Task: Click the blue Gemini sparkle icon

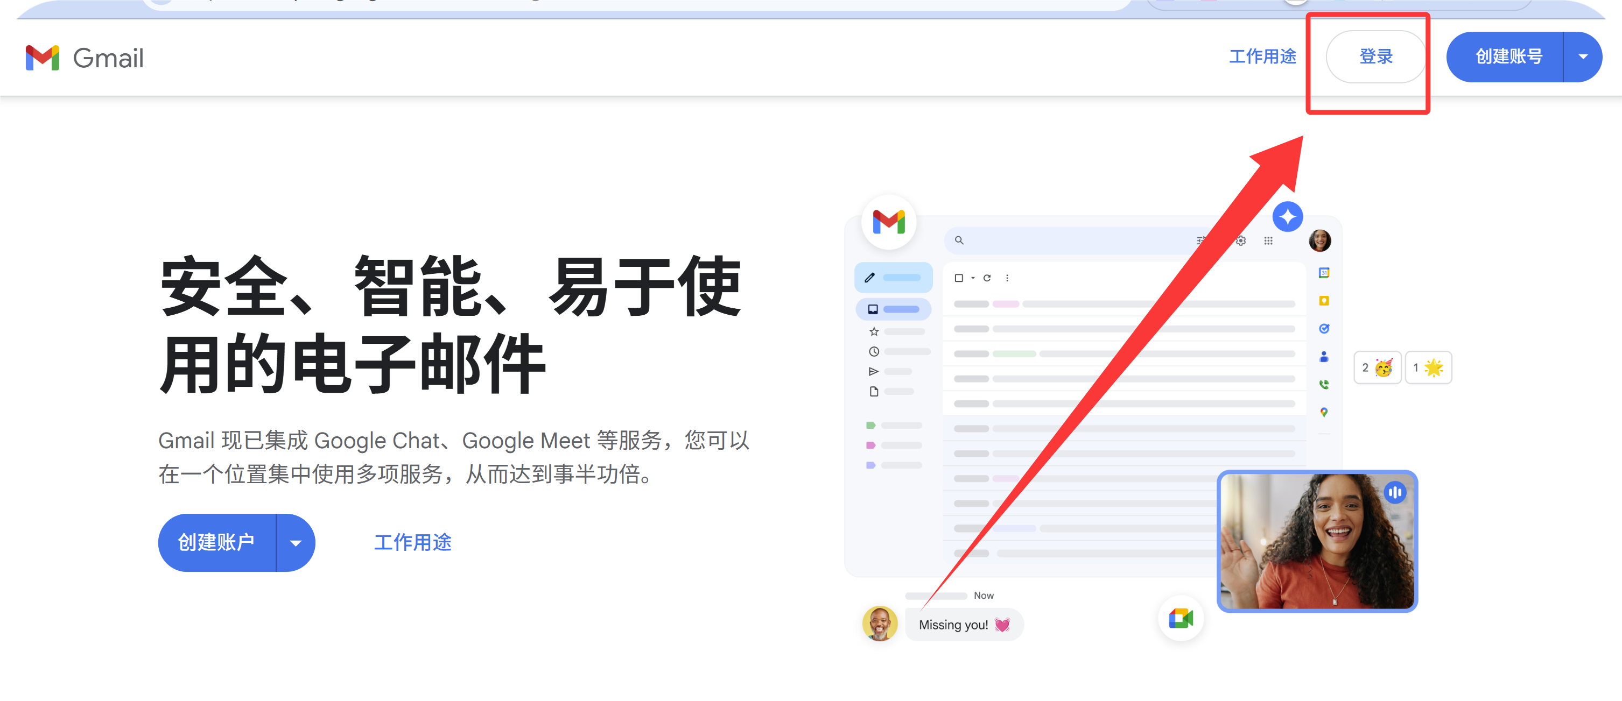Action: (x=1287, y=217)
